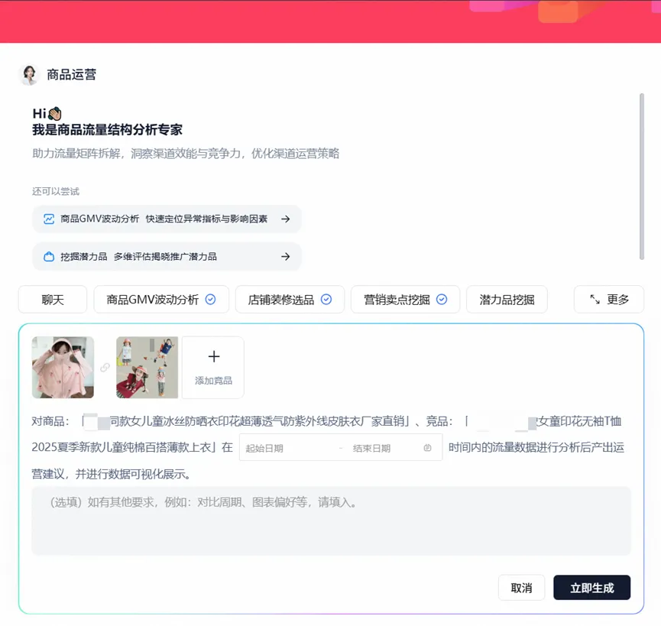
Task: Toggle the checkmark on 店铺装修选品 chip
Action: pos(326,300)
